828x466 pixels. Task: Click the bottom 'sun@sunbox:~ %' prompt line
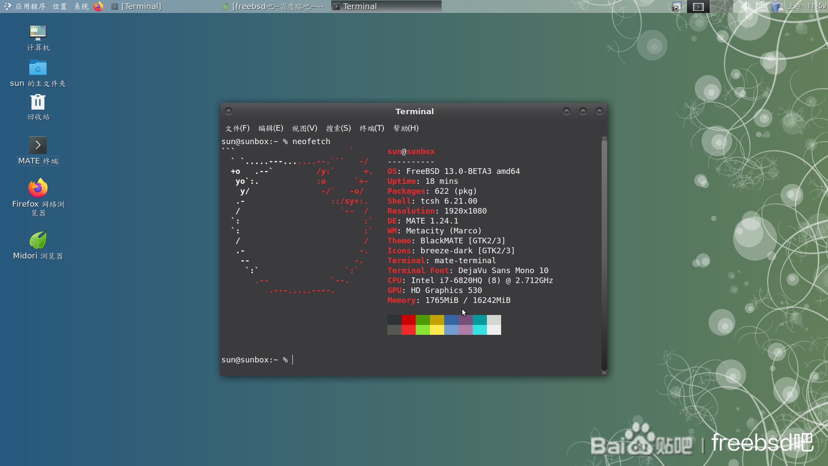pos(254,360)
